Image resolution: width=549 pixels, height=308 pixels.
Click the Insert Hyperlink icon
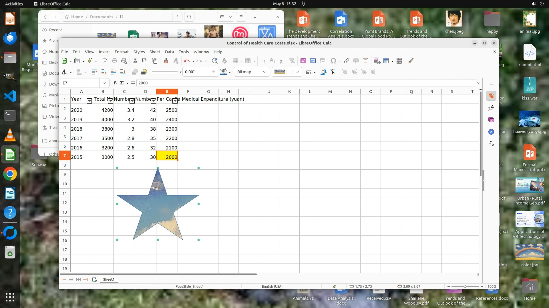[x=347, y=61]
